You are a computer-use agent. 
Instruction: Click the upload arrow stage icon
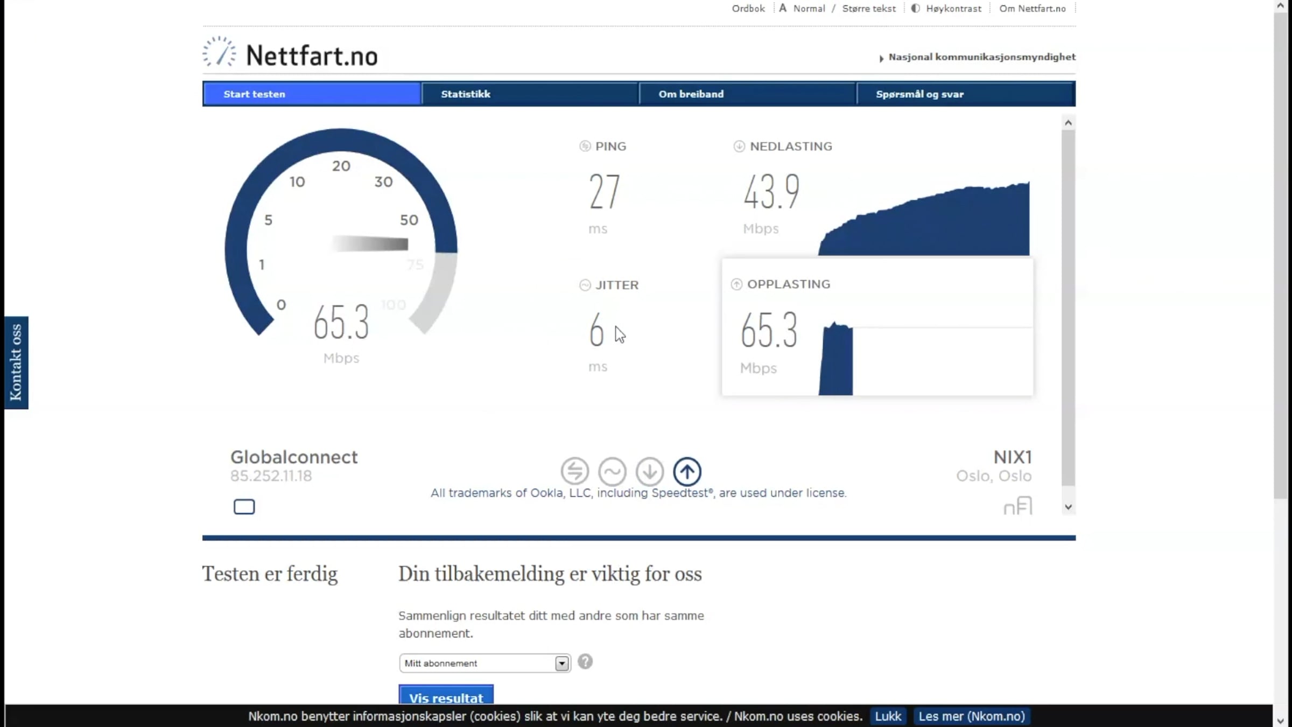tap(687, 471)
